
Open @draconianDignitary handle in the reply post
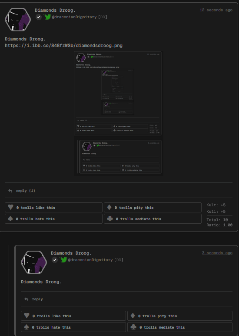click(x=90, y=260)
